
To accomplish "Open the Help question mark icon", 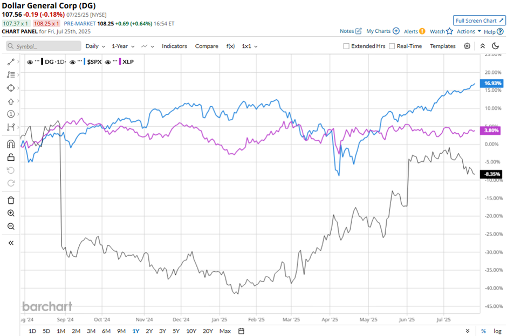I will pos(500,31).
